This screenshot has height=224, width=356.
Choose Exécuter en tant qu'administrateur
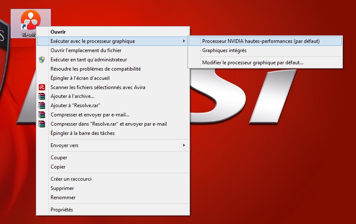click(x=113, y=60)
